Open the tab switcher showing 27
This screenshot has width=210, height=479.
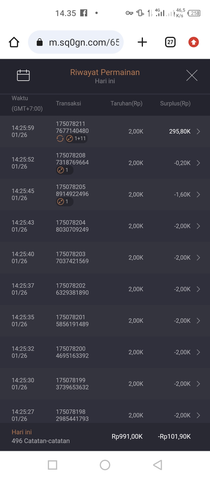pyautogui.click(x=170, y=42)
